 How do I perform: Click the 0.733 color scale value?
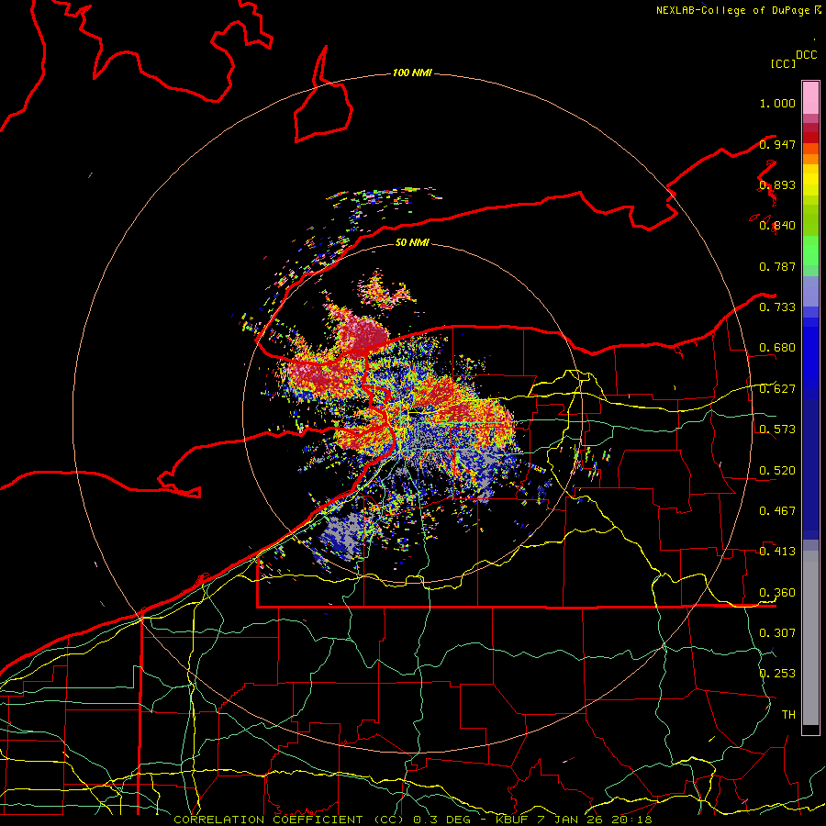pyautogui.click(x=777, y=307)
